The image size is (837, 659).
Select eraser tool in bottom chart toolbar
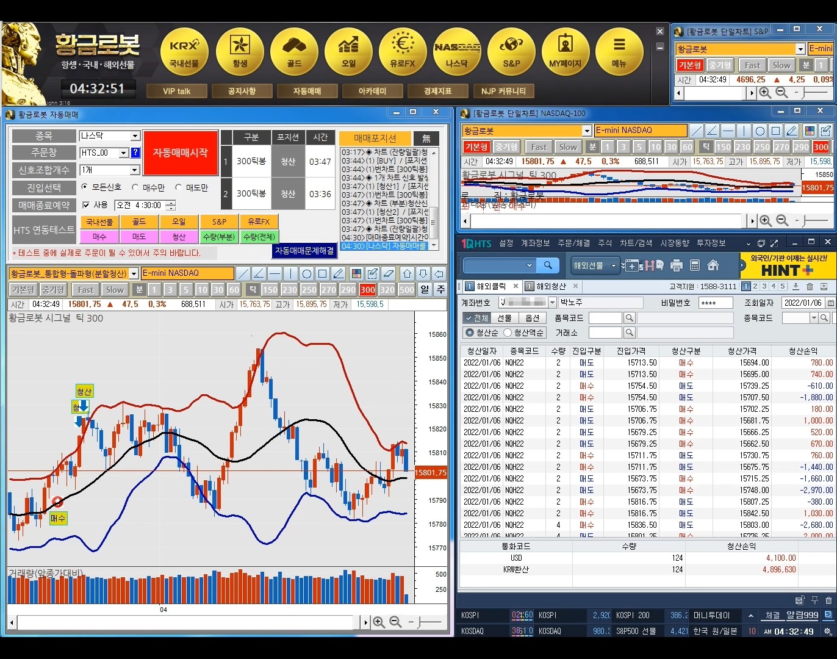388,273
